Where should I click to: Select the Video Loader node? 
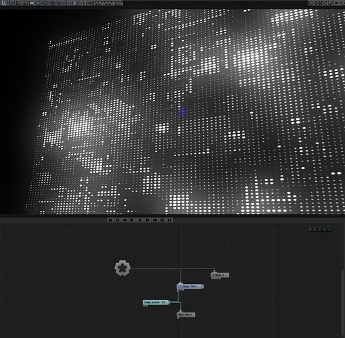click(156, 302)
